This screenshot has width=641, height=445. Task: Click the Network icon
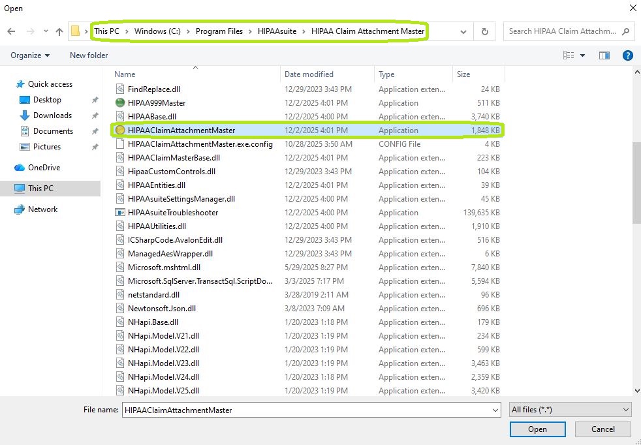[19, 209]
